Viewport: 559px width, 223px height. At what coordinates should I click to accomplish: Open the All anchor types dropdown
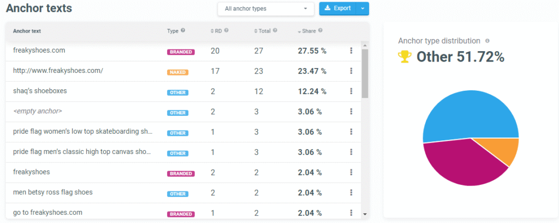[265, 9]
